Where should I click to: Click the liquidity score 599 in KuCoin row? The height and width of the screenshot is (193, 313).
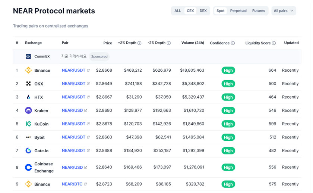[x=272, y=124]
